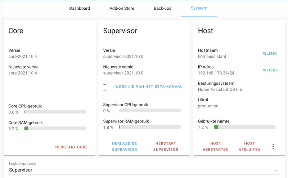The image size is (288, 178).
Task: Join beta channel via Word lid van het bèta-kanaal
Action: (x=149, y=86)
